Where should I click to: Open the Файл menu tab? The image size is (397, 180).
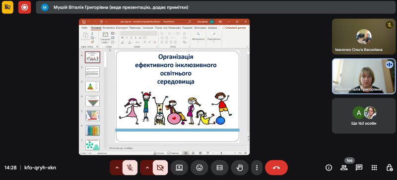click(84, 28)
